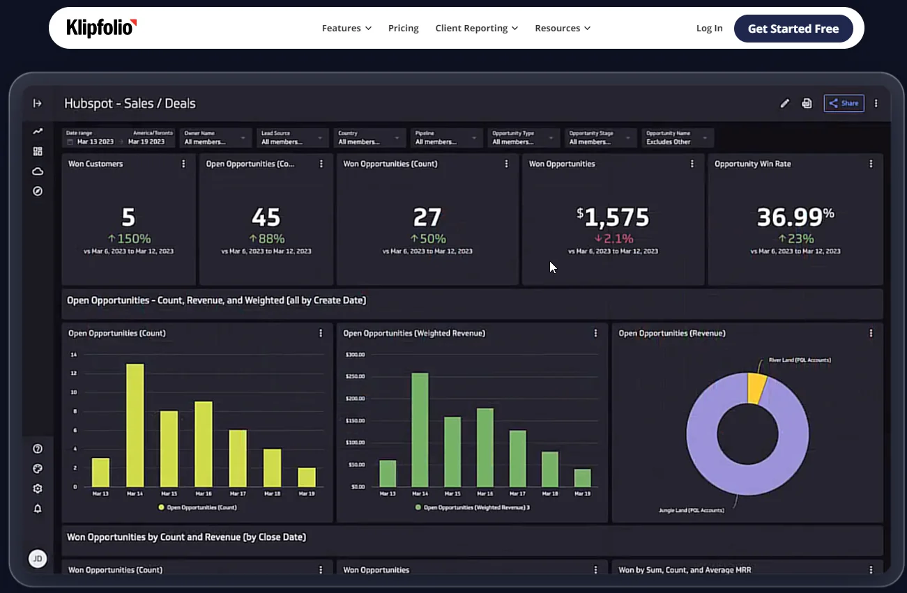
Task: Open the notifications bell icon
Action: click(x=38, y=509)
